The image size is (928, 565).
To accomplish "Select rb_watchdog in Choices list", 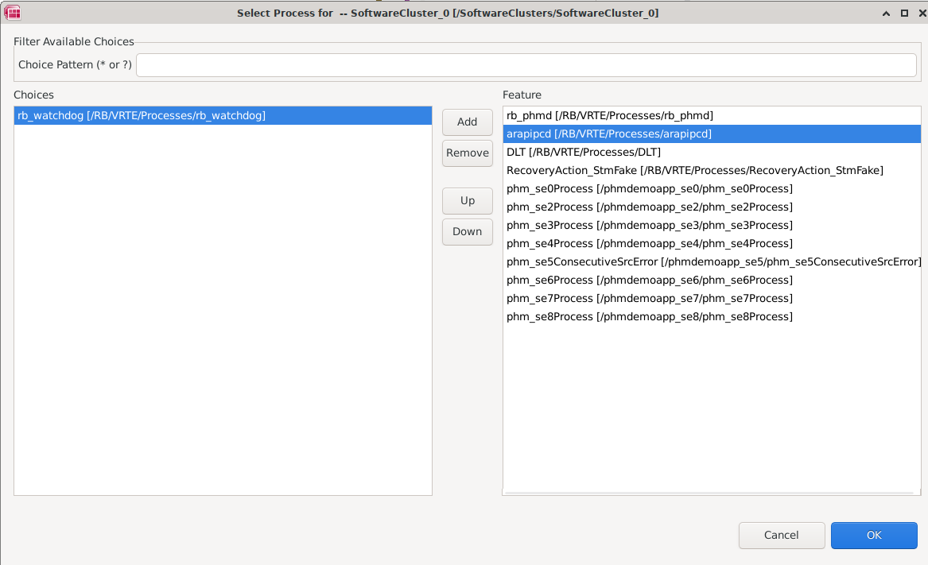I will pyautogui.click(x=142, y=116).
